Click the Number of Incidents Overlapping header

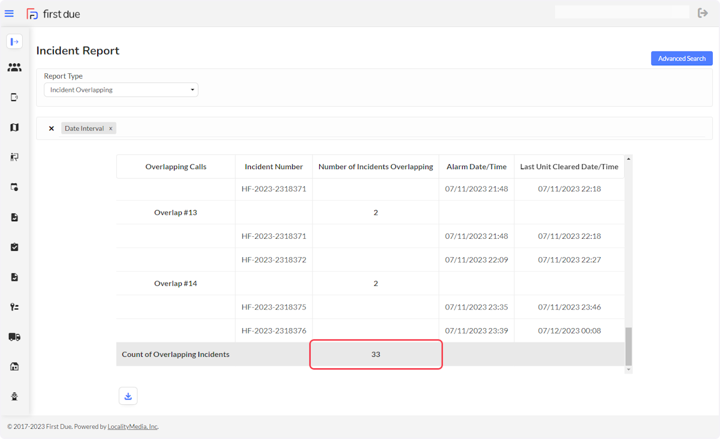tap(376, 167)
